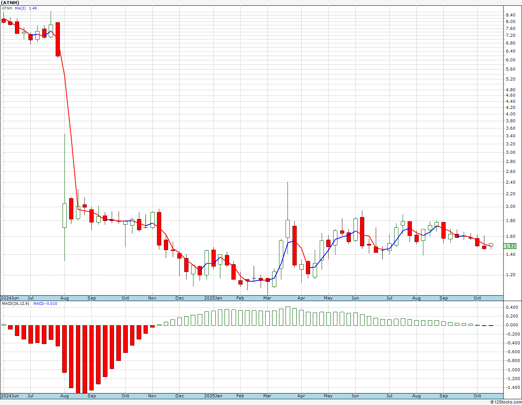Viewport: 522px width, 405px height.
Task: Click the MACD:-0.010 value label
Action: click(x=45, y=303)
